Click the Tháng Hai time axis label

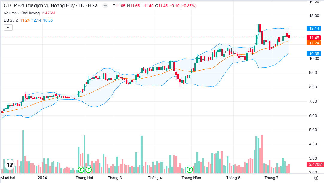coord(84,178)
